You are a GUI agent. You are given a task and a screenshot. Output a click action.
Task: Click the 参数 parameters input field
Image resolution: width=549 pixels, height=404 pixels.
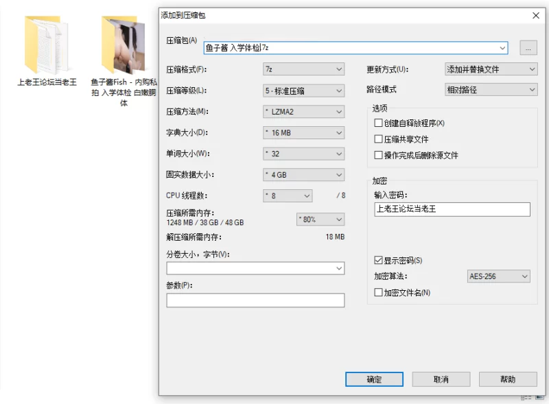tap(255, 300)
